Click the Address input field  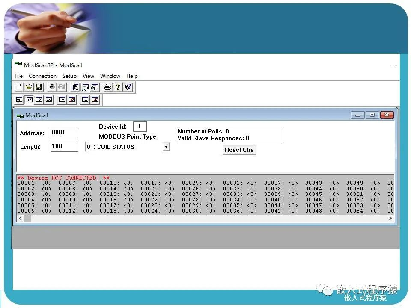point(65,133)
